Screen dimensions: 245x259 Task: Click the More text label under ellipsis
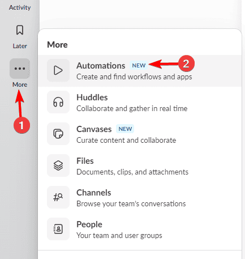pos(20,84)
